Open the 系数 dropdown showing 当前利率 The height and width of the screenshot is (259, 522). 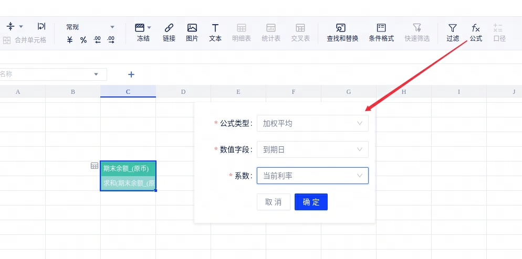[x=312, y=176]
